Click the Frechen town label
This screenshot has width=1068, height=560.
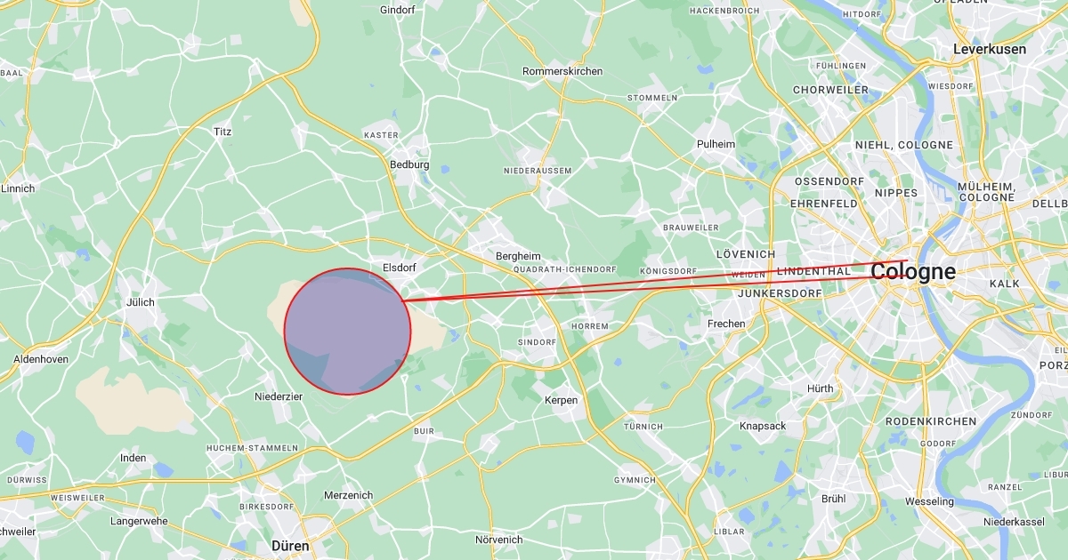point(726,324)
